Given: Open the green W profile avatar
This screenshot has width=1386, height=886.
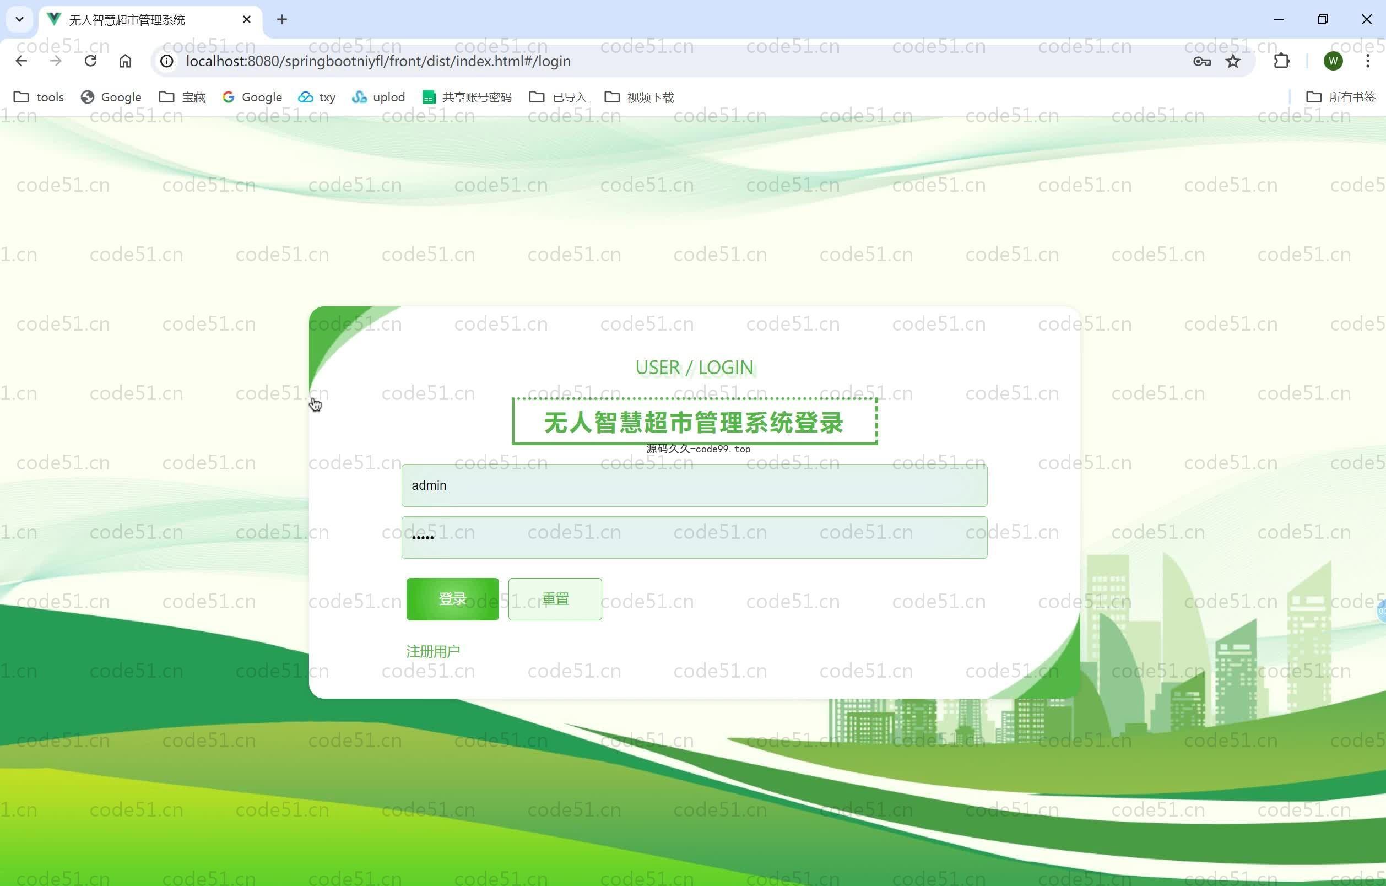Looking at the screenshot, I should [1333, 61].
